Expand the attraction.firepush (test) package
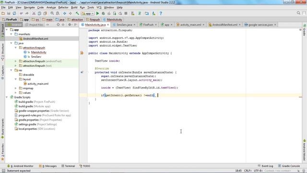Viewport: 307px width, 173px height. [16, 66]
